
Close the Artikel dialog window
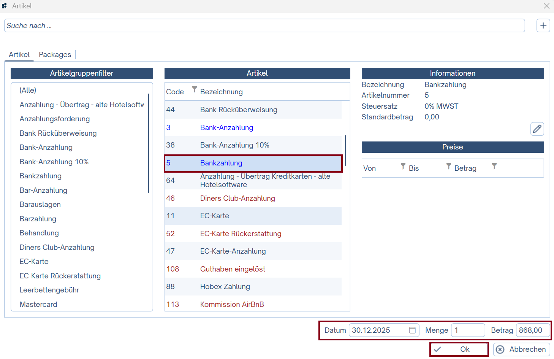[x=546, y=6]
